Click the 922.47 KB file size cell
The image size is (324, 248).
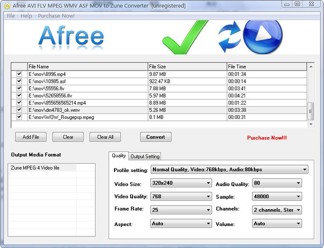click(x=187, y=81)
